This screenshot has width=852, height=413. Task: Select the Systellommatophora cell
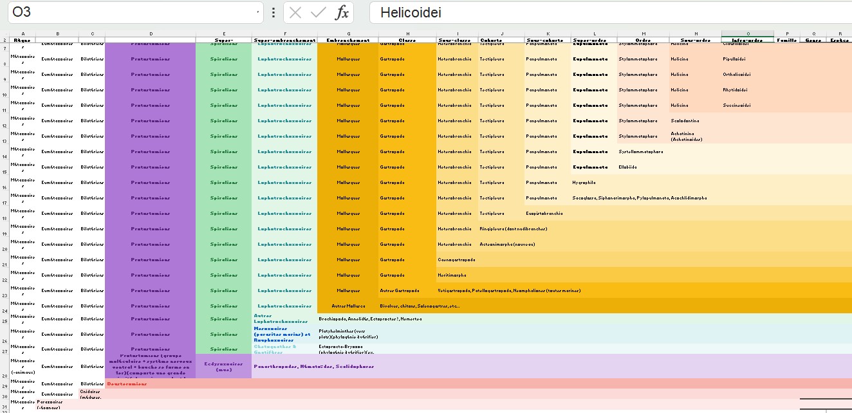point(644,152)
